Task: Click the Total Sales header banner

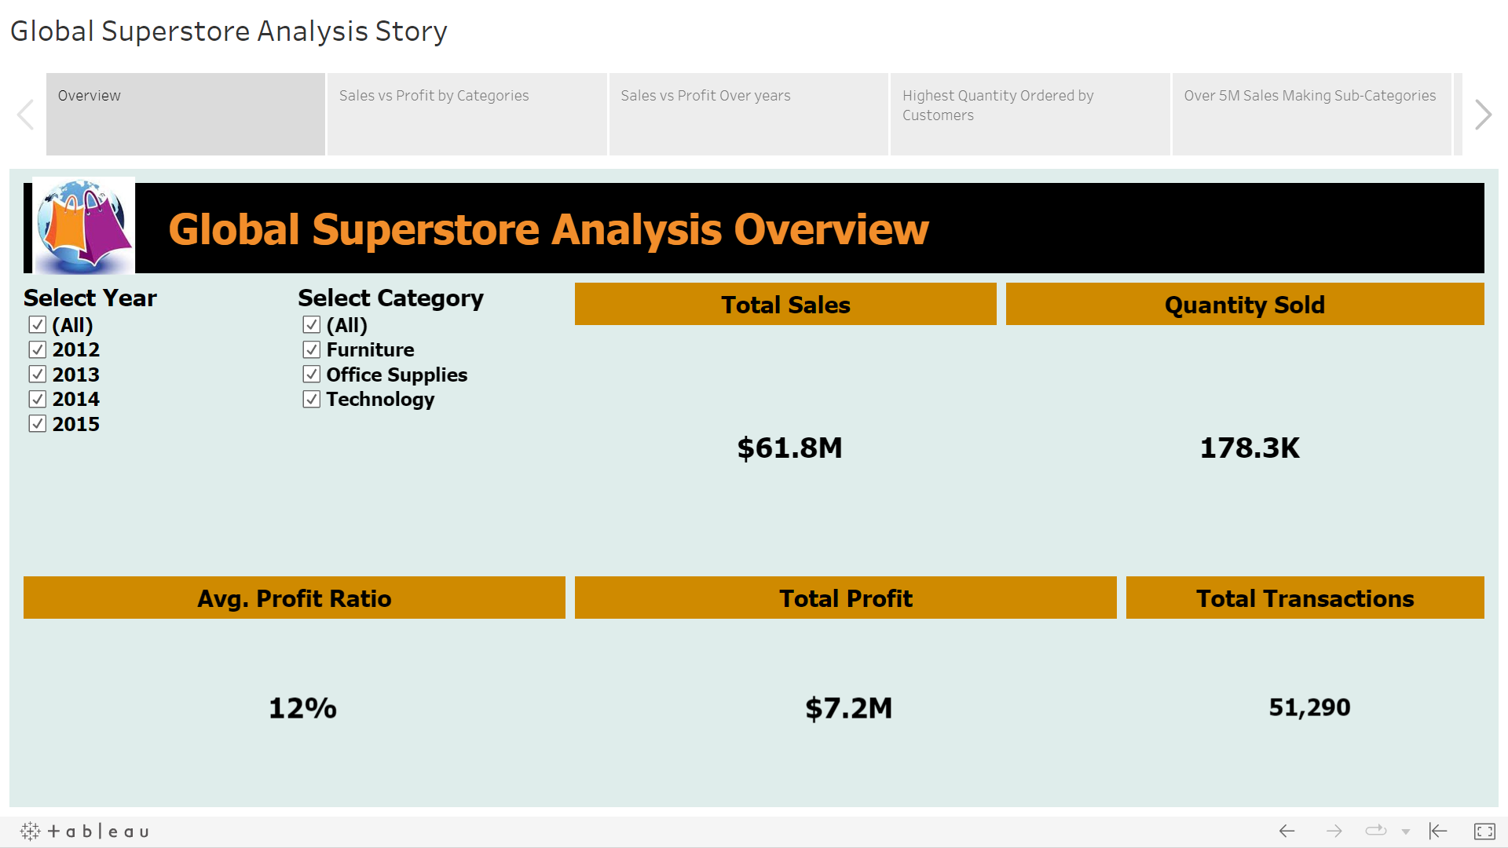Action: [785, 304]
